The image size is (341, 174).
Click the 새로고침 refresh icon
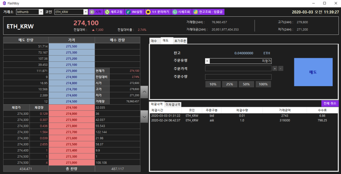[x=107, y=12]
